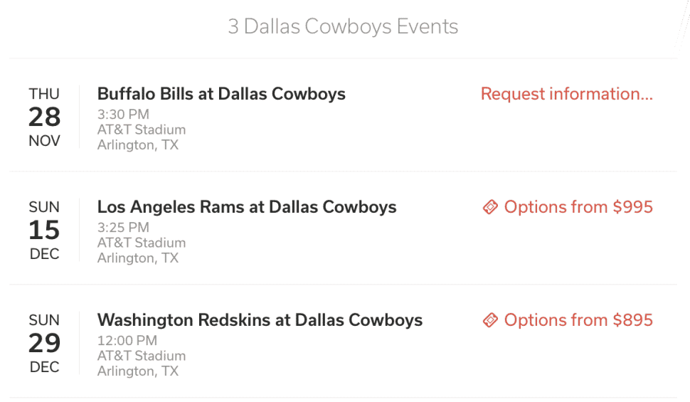
Task: Click 12:00 PM time of Redskins game
Action: pos(127,341)
